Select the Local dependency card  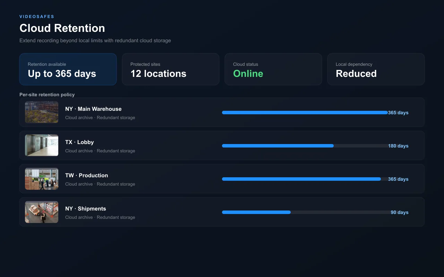(x=376, y=69)
